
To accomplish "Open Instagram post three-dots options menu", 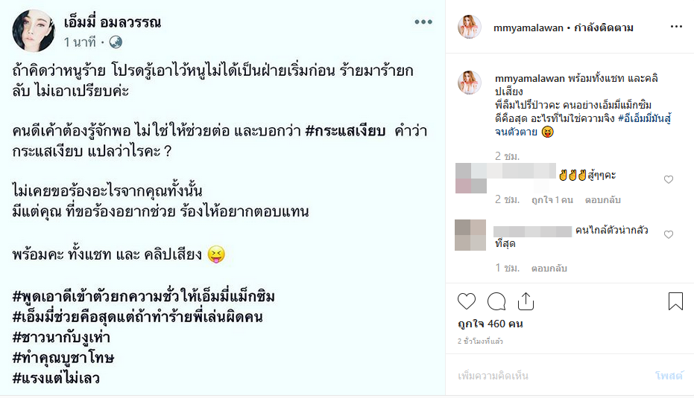I will coord(676,27).
